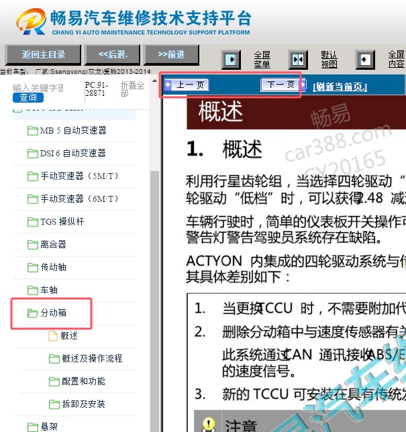Select the 全屏内容 label

tap(397, 59)
